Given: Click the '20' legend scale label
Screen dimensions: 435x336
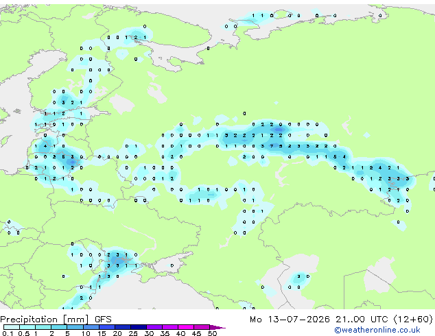Looking at the screenshot, I should pos(117,333).
